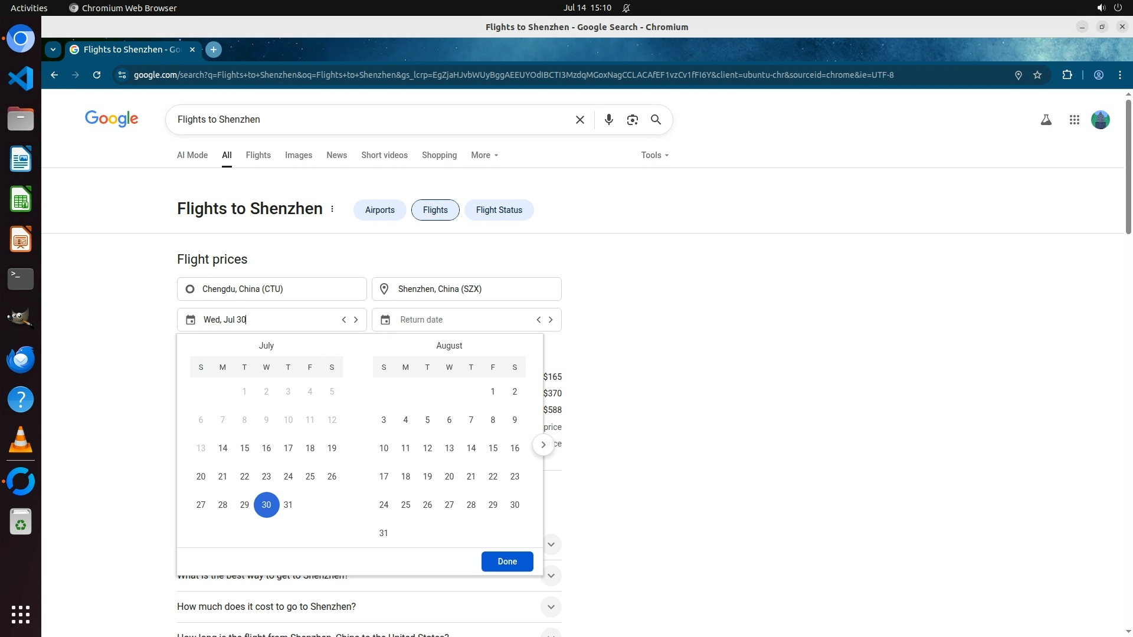Pick August 15 in the calendar

(x=493, y=448)
